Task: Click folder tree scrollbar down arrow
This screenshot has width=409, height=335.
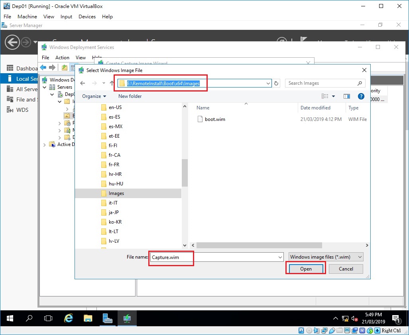Action: (x=185, y=245)
